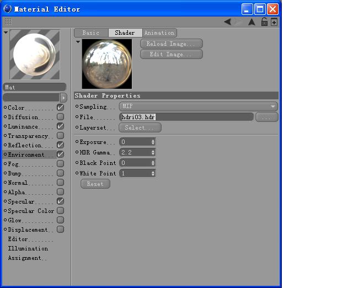The width and height of the screenshot is (353, 288).
Task: Adjust the Black Point stepper arrows
Action: (153, 163)
